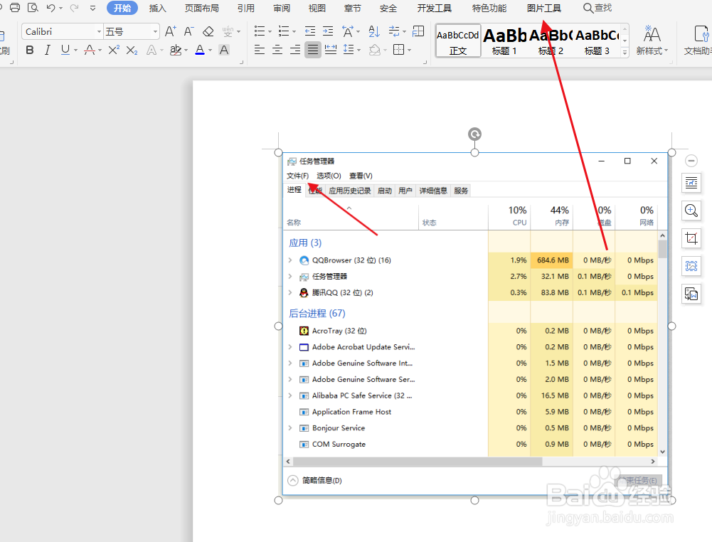Click the phonetic guide (wén) icon
The height and width of the screenshot is (542, 712).
pyautogui.click(x=228, y=31)
